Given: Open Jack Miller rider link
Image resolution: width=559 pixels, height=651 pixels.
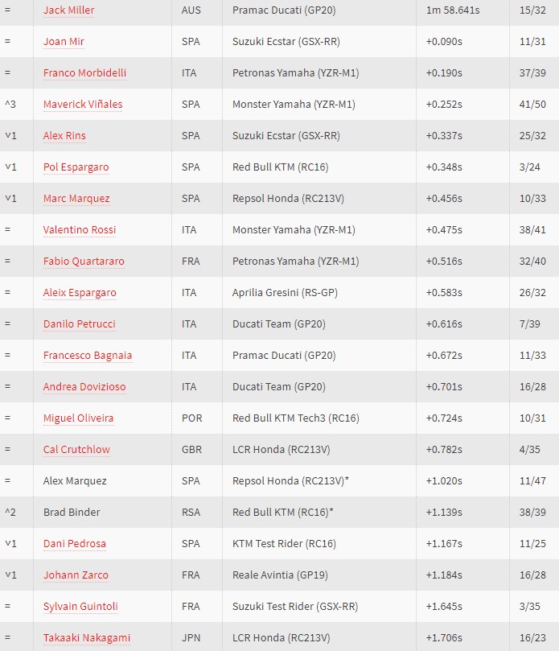Looking at the screenshot, I should tap(69, 10).
